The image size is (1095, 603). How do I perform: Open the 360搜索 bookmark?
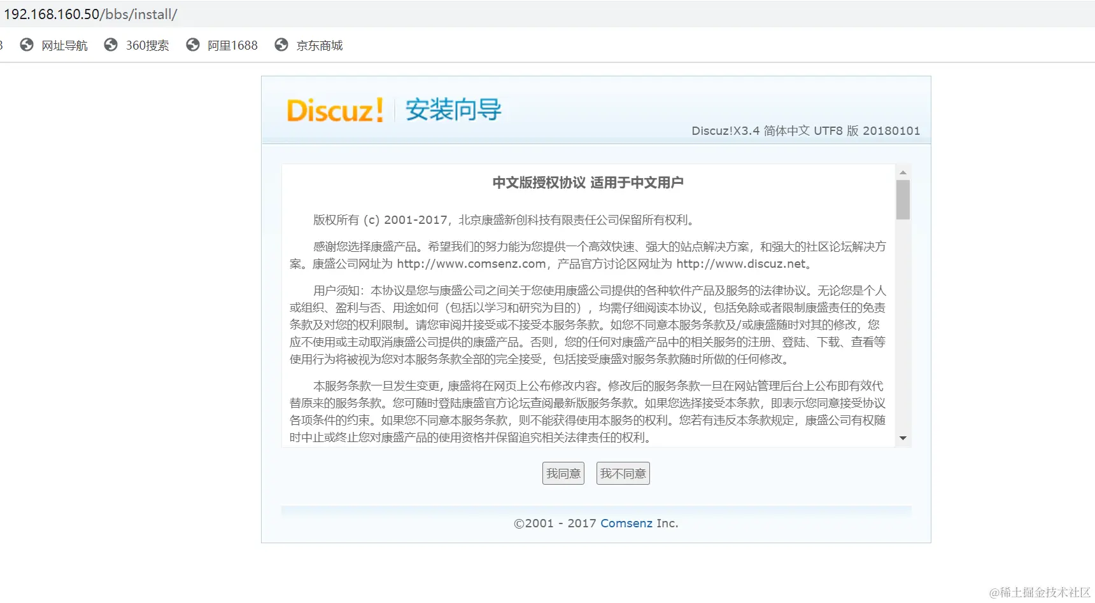147,46
